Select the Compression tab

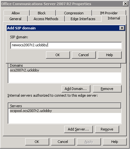74,13
